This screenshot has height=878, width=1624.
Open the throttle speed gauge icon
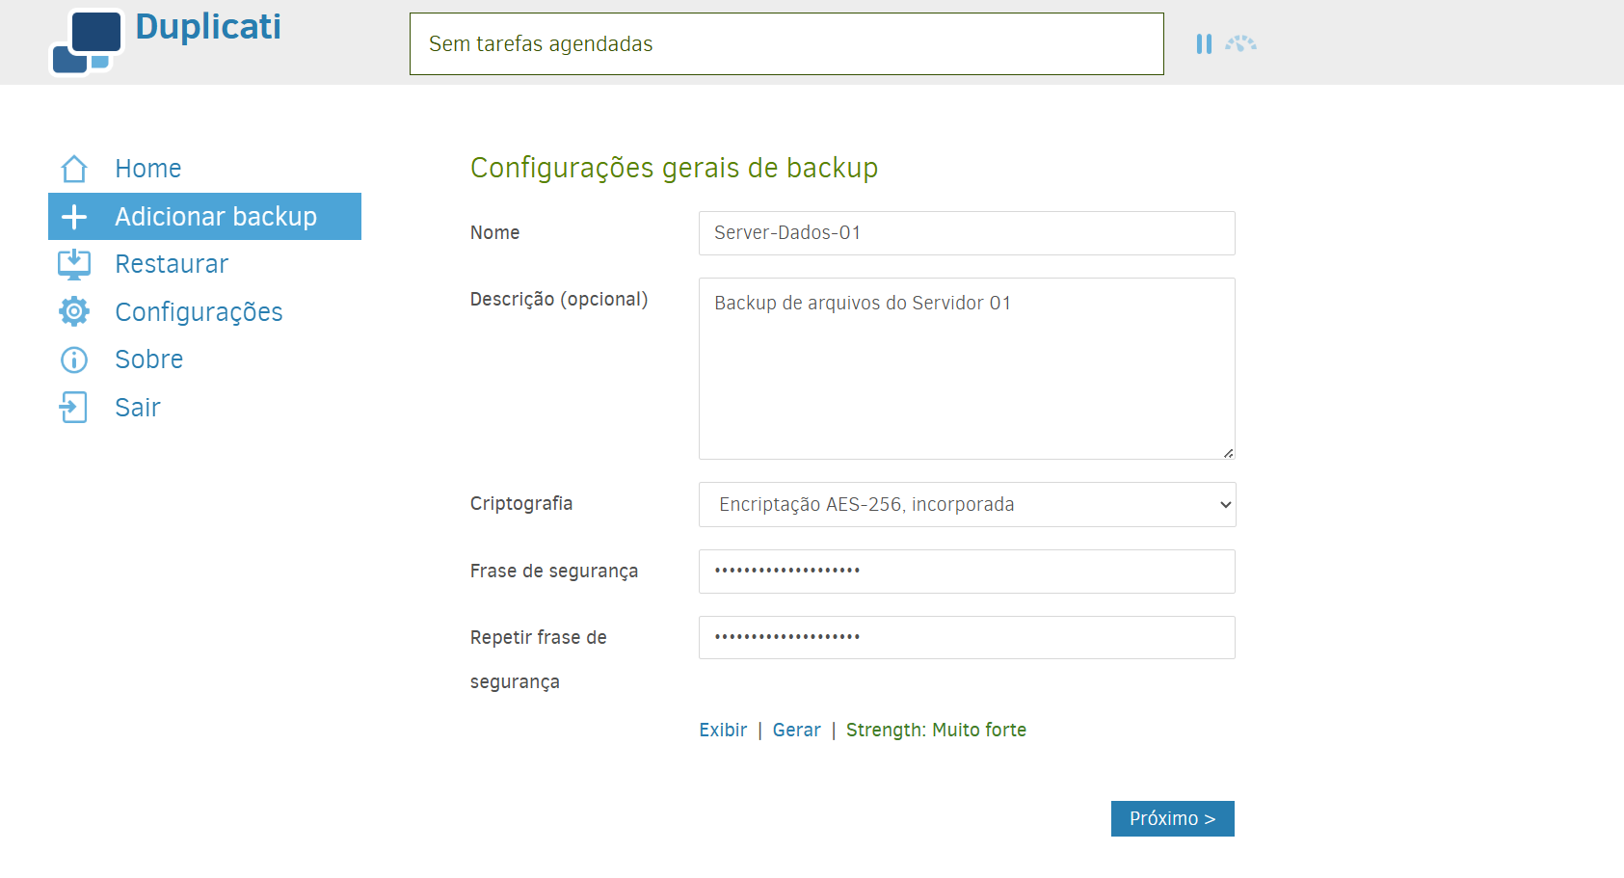pyautogui.click(x=1241, y=43)
